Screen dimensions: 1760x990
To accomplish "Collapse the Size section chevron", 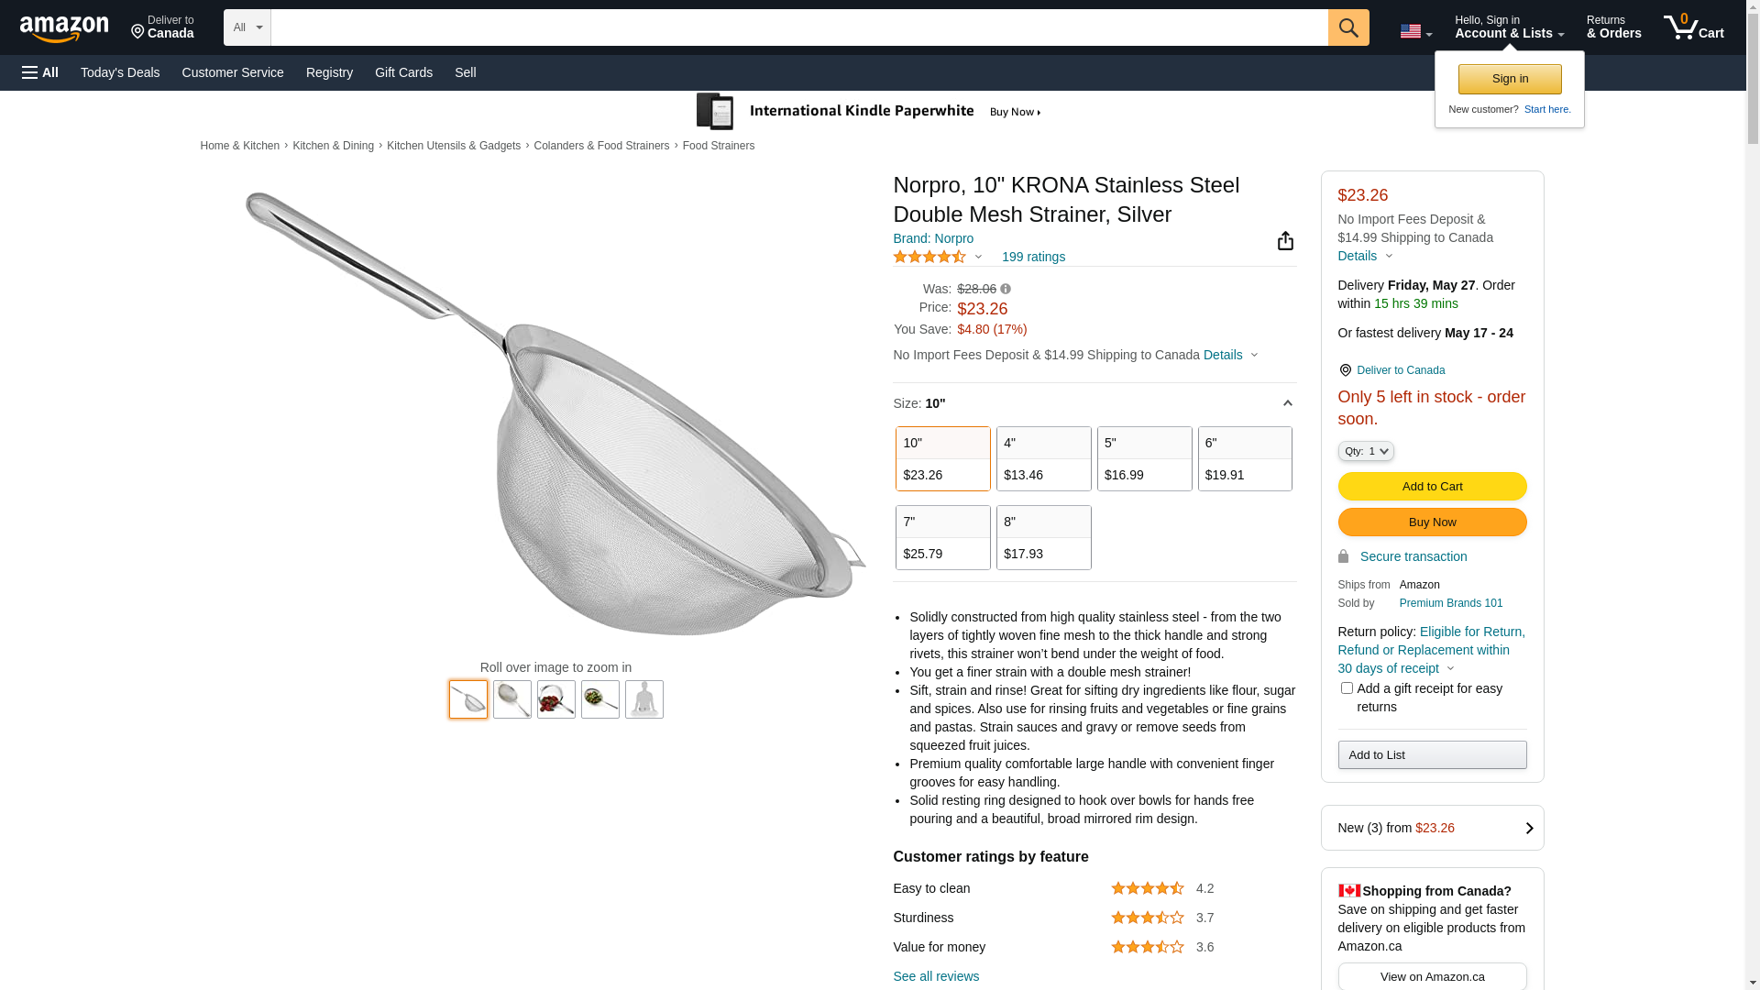I will 1287,403.
